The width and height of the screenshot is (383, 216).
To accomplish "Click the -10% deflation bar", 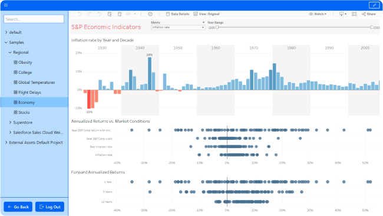I will (x=89, y=99).
